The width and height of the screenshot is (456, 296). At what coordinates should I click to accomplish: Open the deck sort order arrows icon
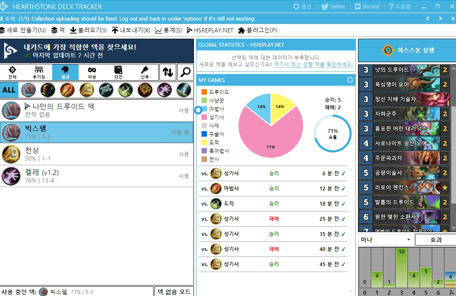pos(168,72)
